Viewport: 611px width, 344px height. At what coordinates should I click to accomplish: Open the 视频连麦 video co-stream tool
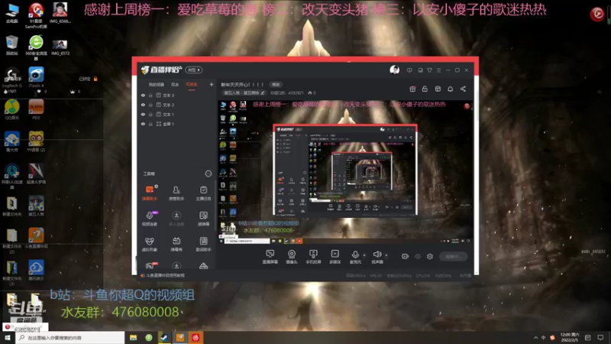click(149, 219)
